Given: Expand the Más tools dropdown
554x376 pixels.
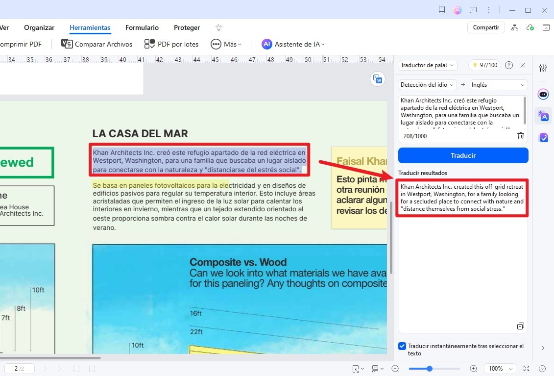Looking at the screenshot, I should [226, 44].
